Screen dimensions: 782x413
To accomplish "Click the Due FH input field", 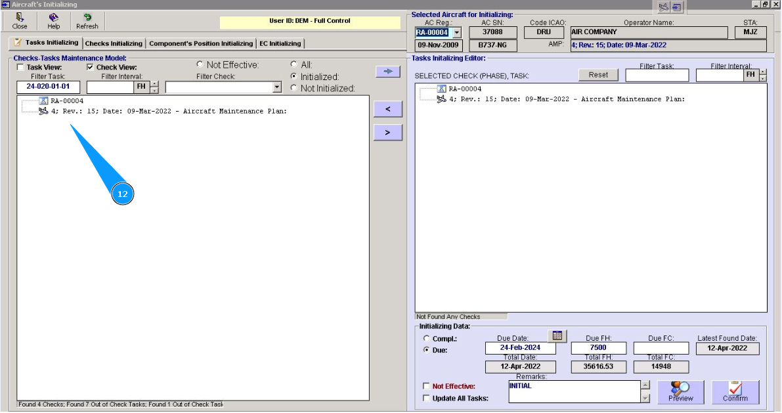I will [597, 348].
